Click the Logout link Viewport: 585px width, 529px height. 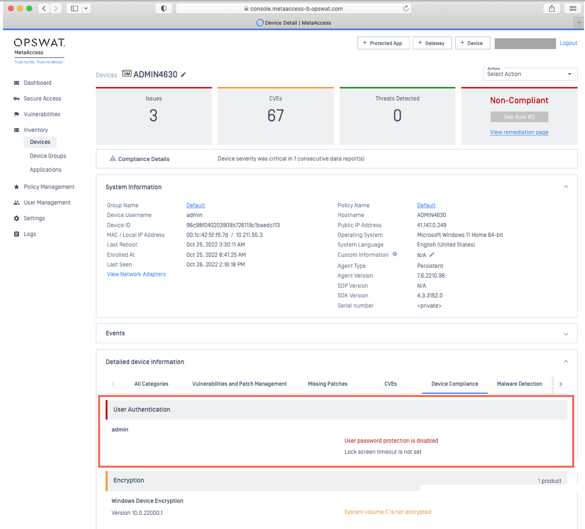pyautogui.click(x=568, y=43)
